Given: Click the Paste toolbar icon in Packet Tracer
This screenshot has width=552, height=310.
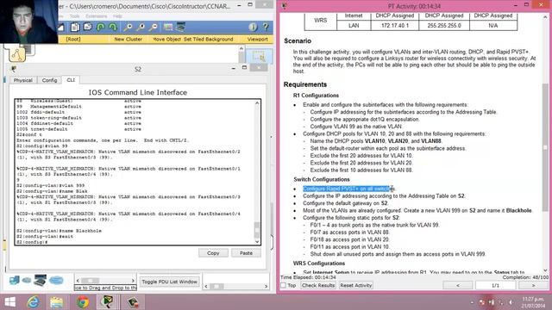Looking at the screenshot, I should [x=87, y=27].
